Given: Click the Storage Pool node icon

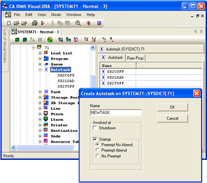Looking at the screenshot, I should [x=46, y=97].
